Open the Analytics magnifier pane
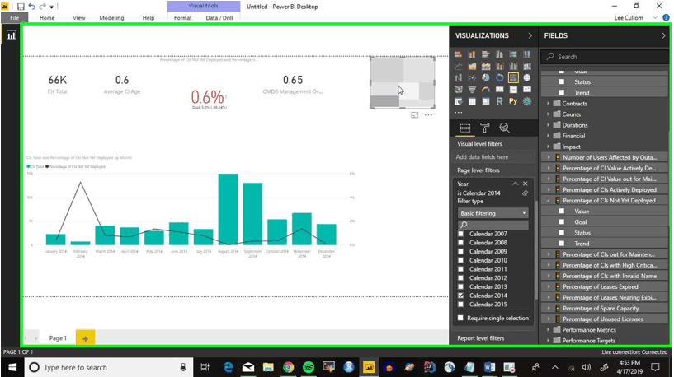 tap(504, 128)
